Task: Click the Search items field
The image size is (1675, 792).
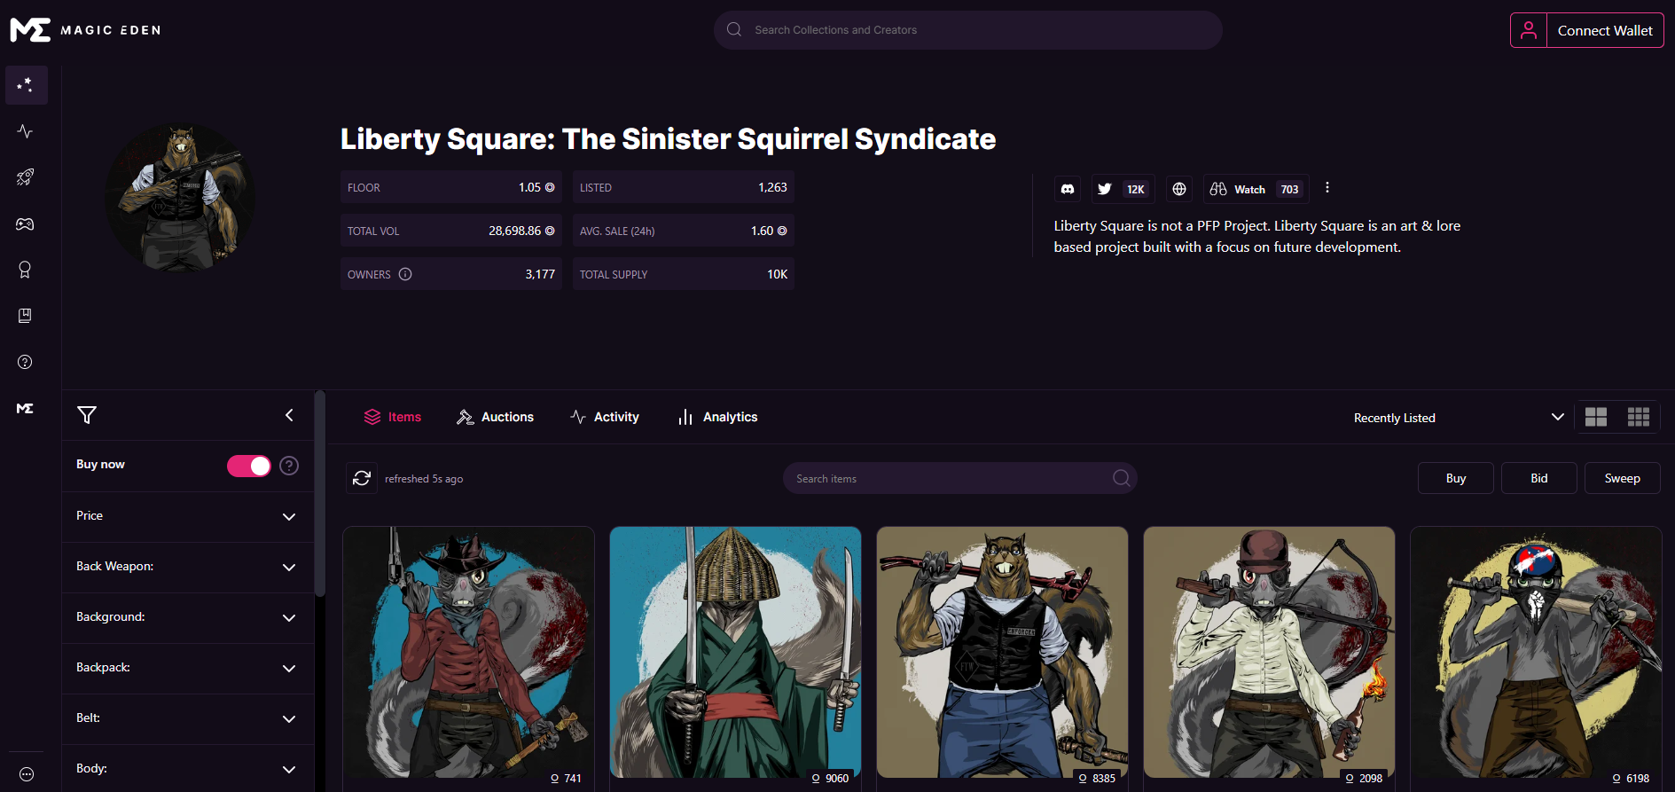Action: (x=959, y=478)
